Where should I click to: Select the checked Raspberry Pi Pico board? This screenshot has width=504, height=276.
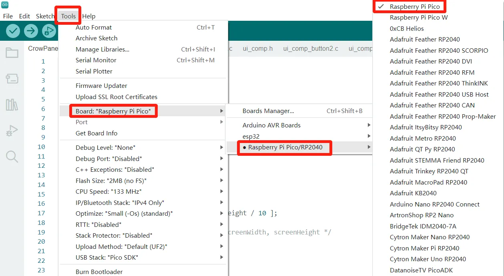[x=414, y=6]
